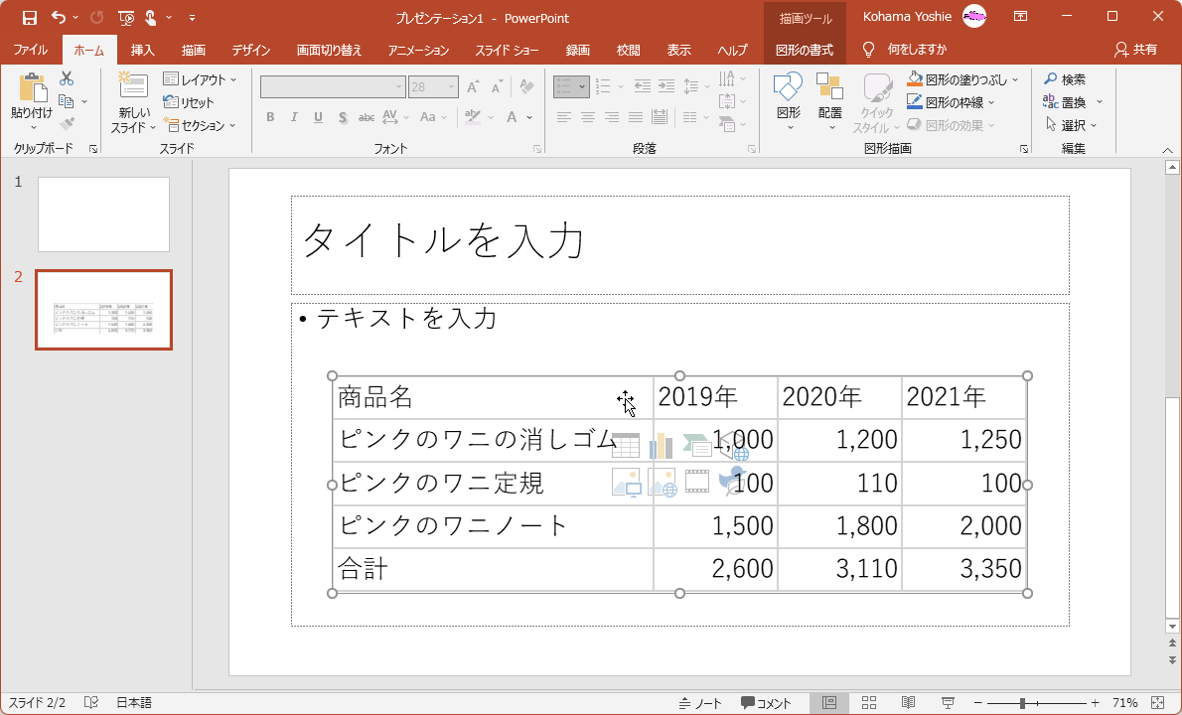
Task: Switch to the 挿入 tab
Action: (142, 50)
